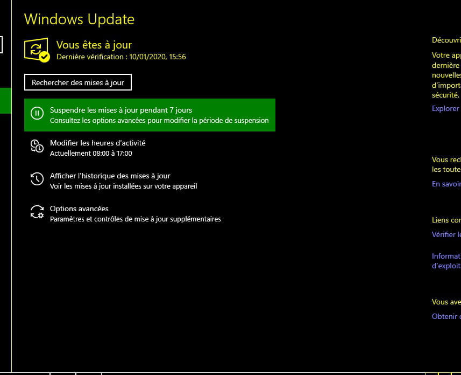Open the "Obtenir" help link
Viewport: 461px width, 375px height.
(446, 316)
